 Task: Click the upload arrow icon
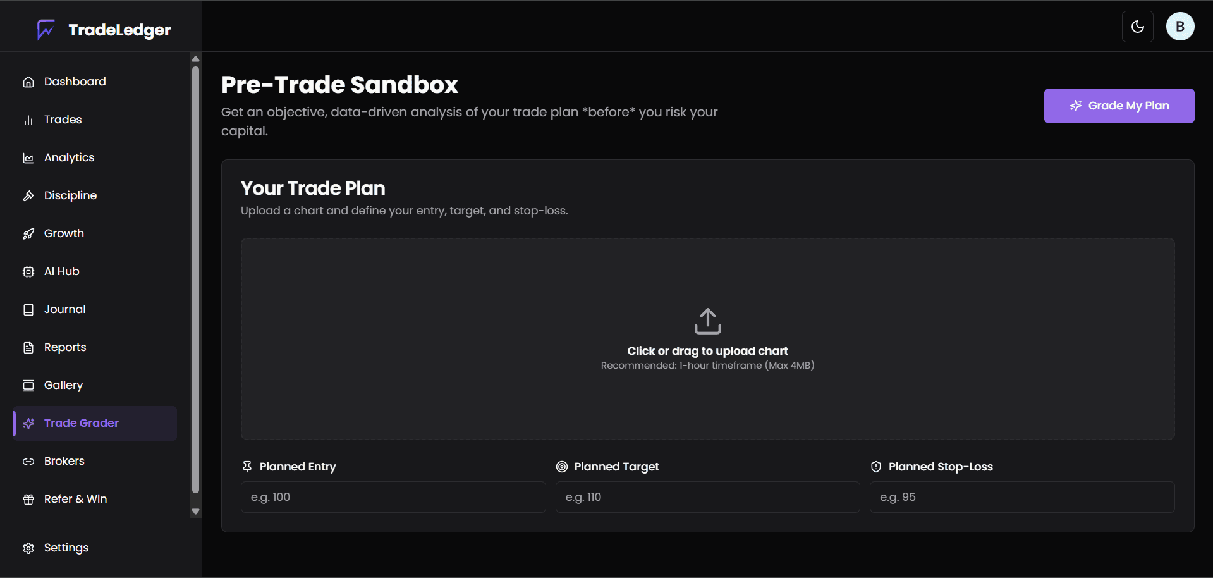coord(707,321)
